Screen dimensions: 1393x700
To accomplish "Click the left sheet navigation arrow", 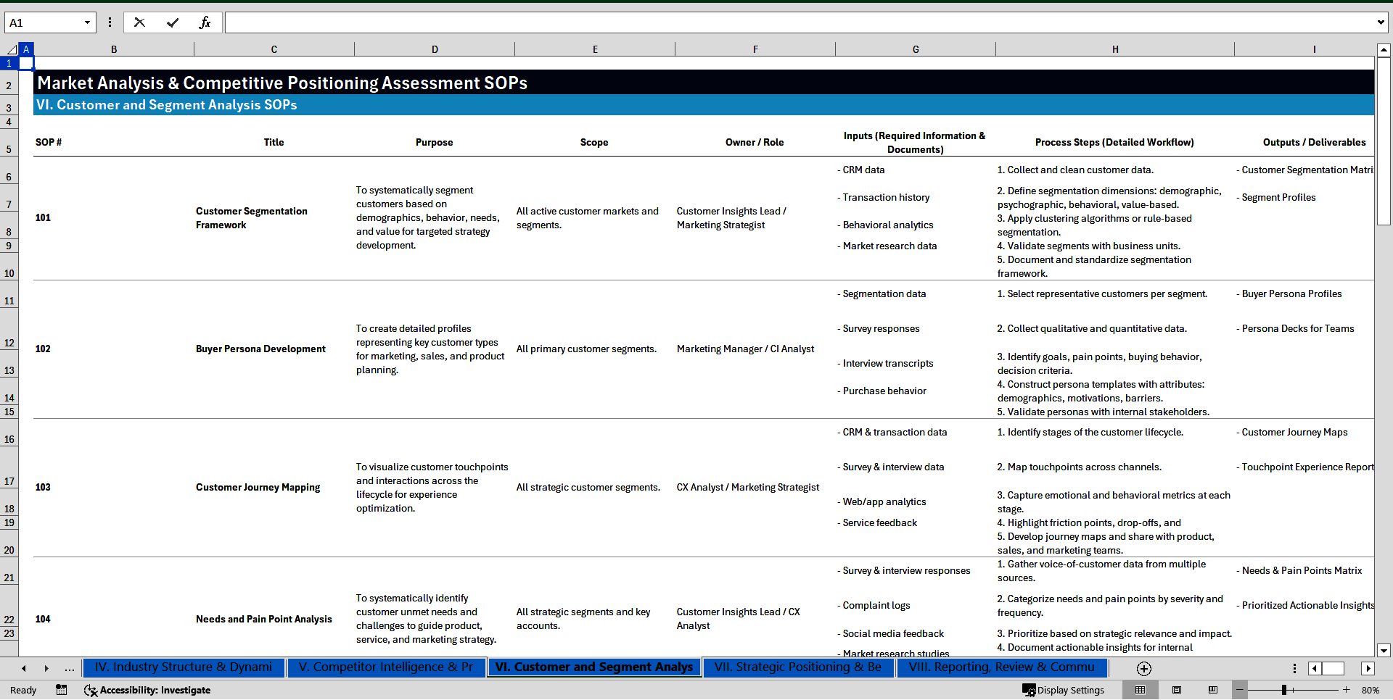I will [23, 668].
